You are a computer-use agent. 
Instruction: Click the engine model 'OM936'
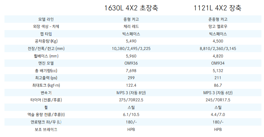pyautogui.click(x=131, y=63)
